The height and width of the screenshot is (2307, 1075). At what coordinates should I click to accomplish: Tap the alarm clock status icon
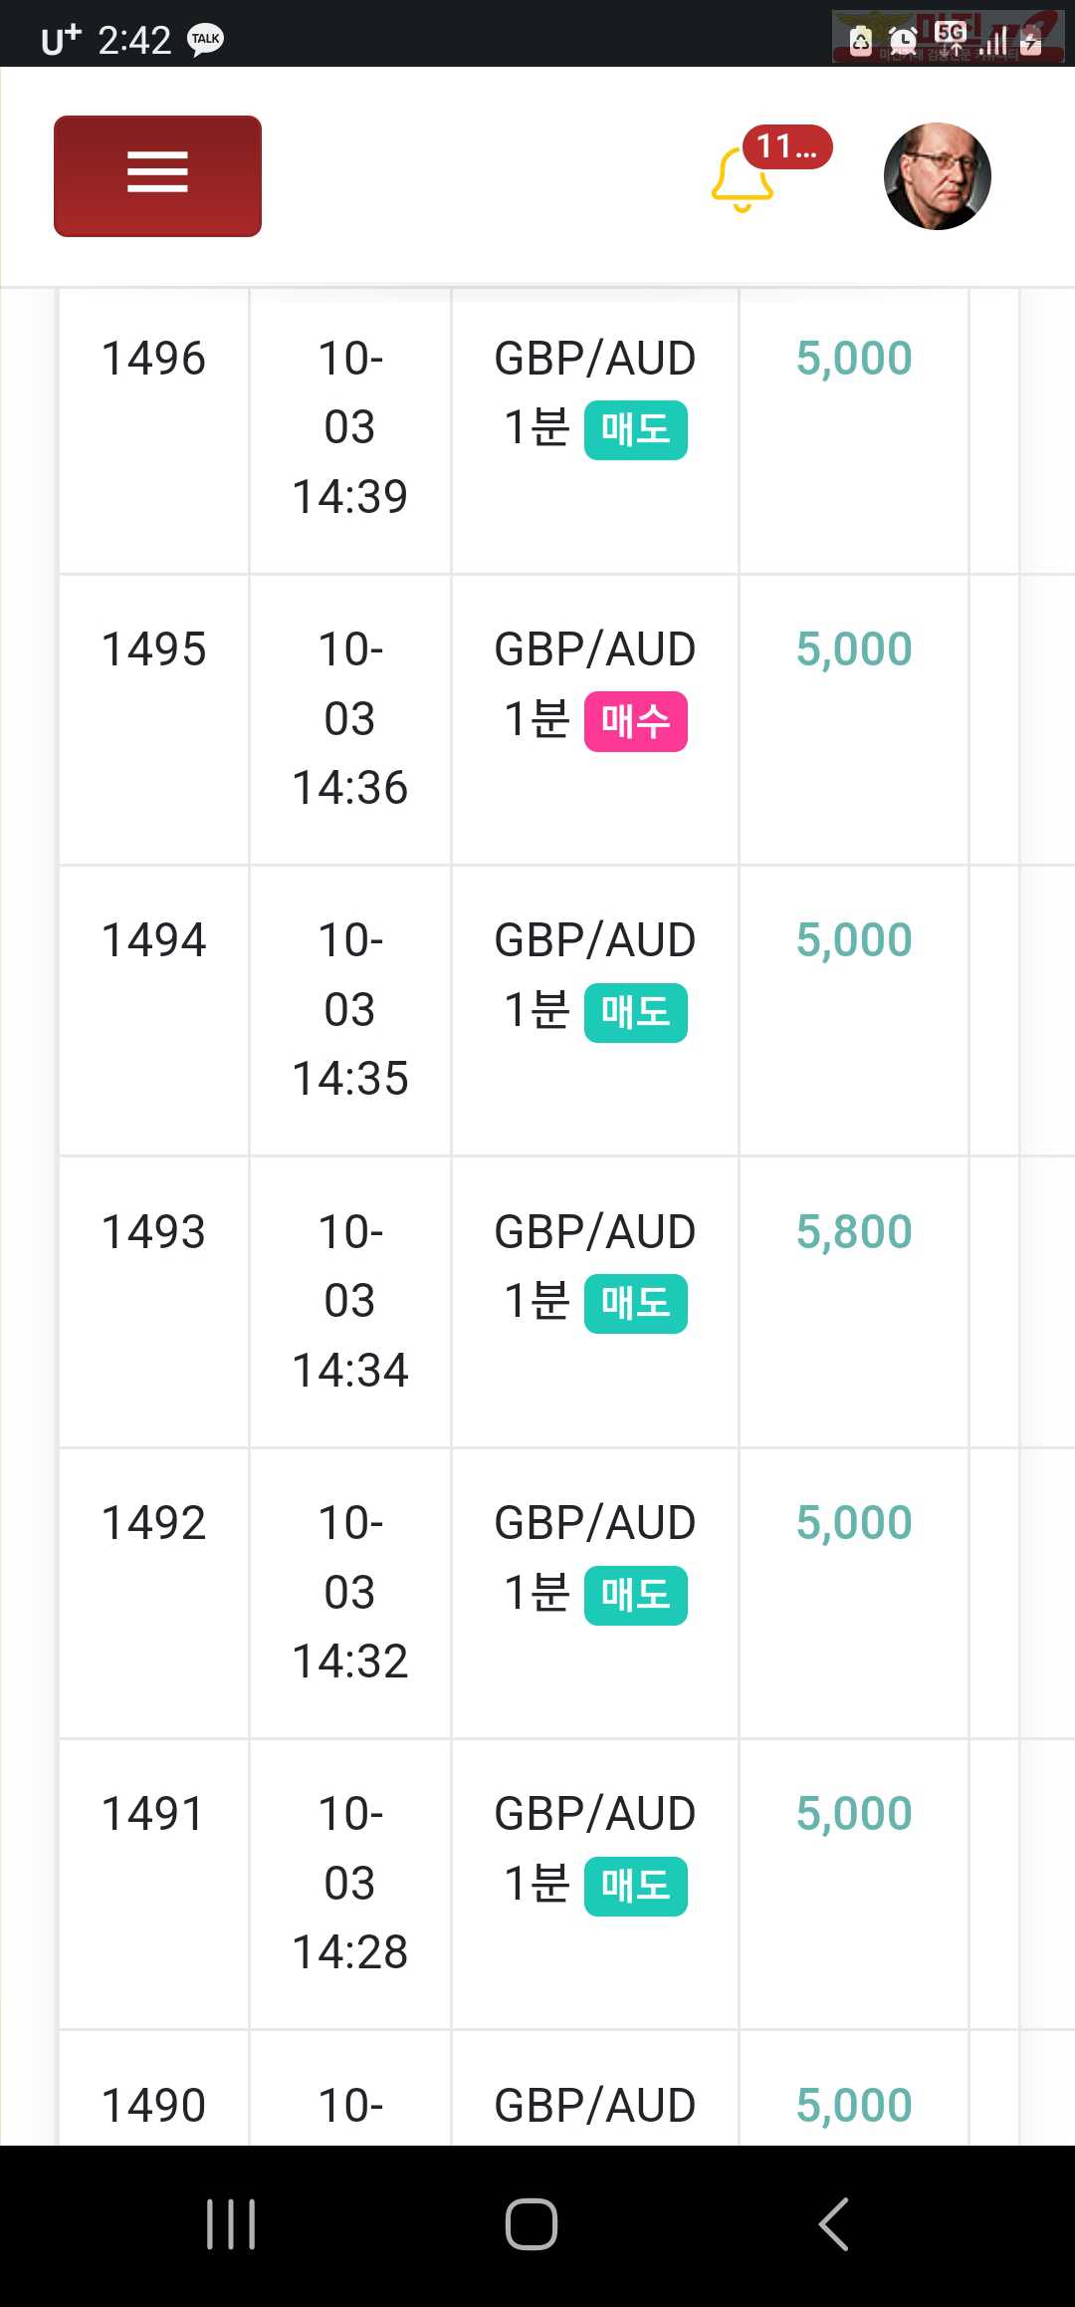[903, 41]
